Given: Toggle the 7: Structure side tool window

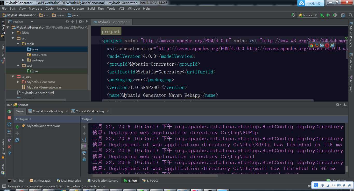Looking at the screenshot, I should coord(3,53).
